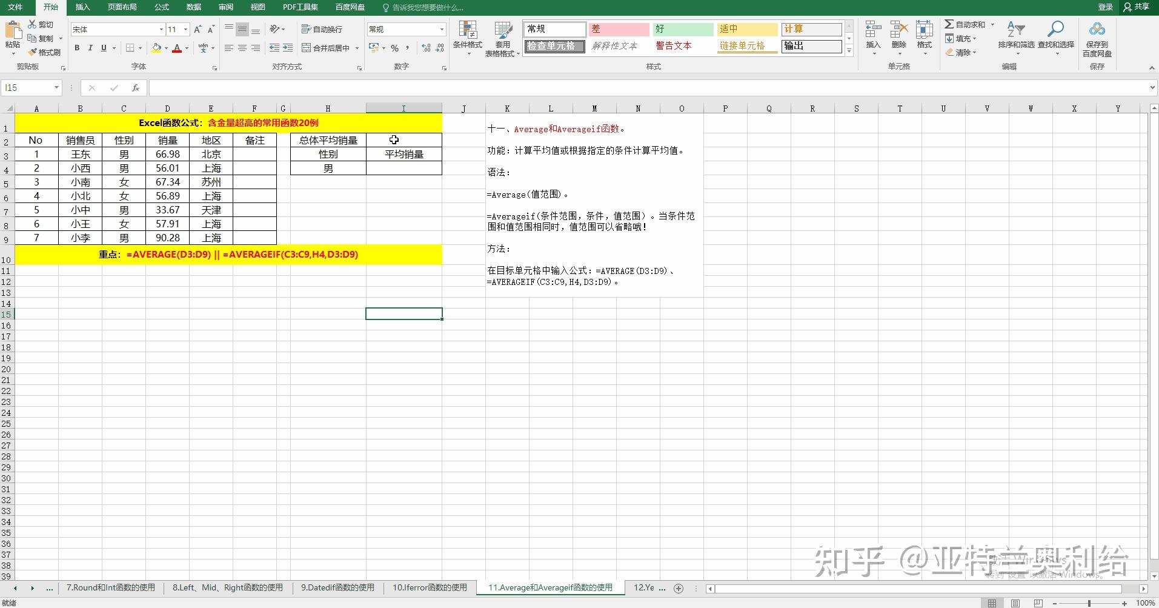This screenshot has height=608, width=1159.
Task: Open Format as Table (套用表格格式)
Action: tap(502, 39)
